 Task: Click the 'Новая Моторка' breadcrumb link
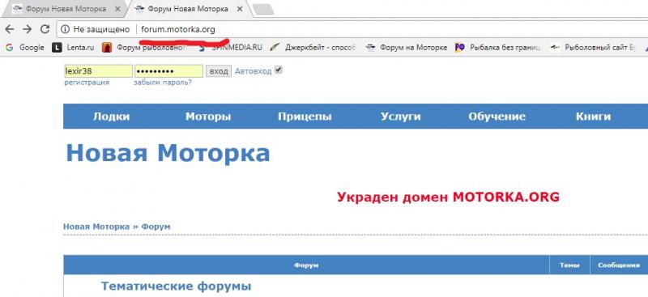click(96, 227)
